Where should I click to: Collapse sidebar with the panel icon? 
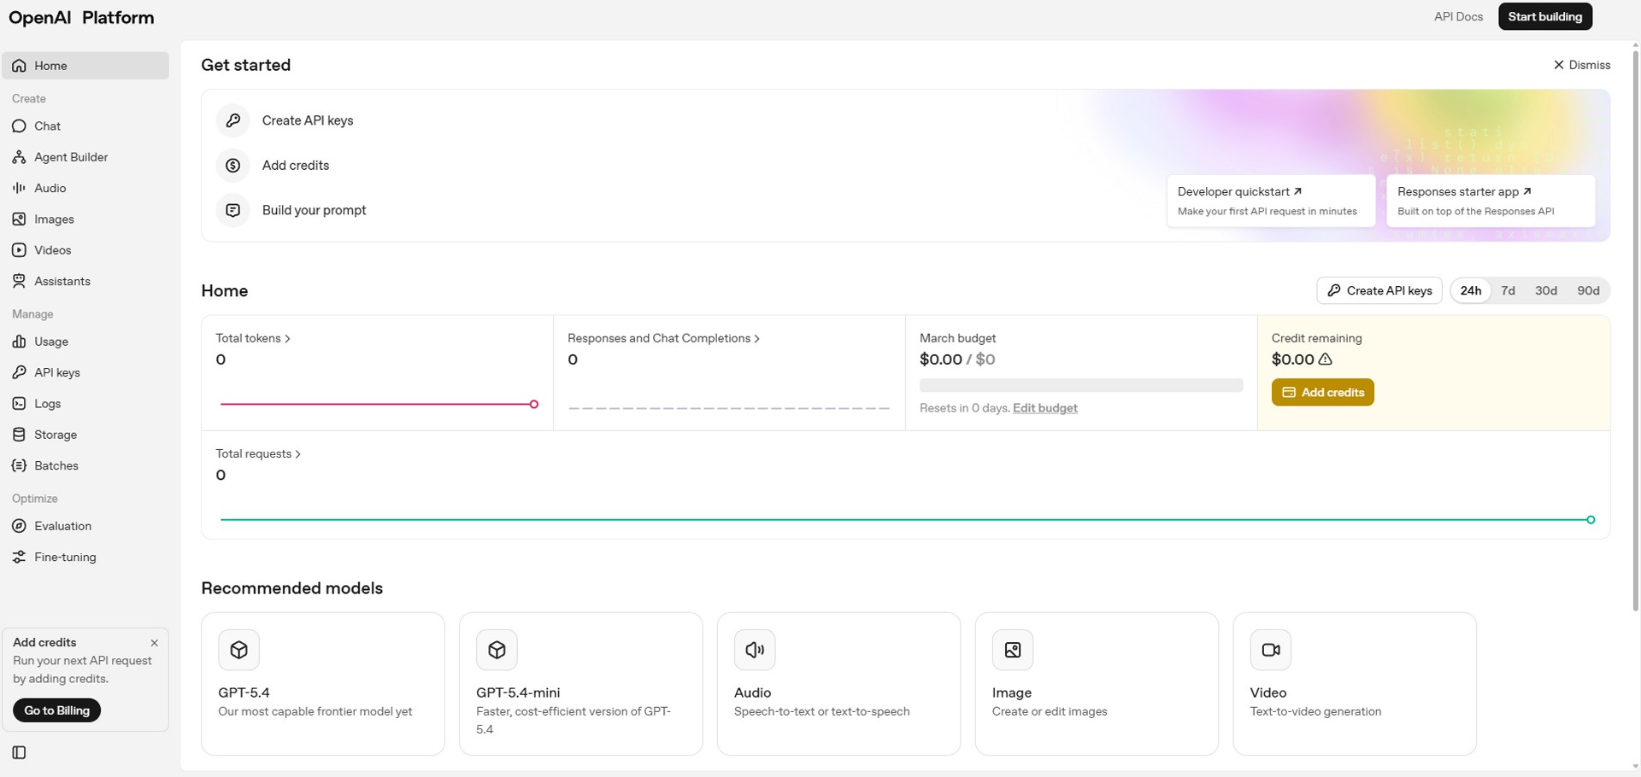19,752
